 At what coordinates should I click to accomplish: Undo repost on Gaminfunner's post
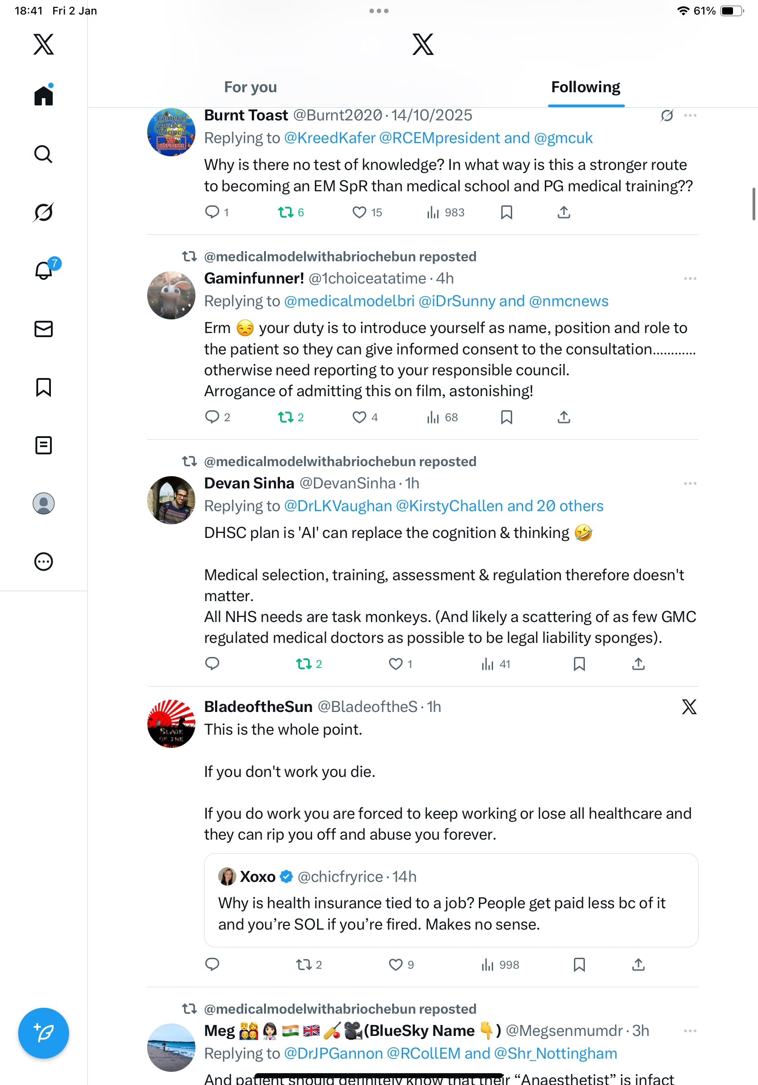(286, 417)
